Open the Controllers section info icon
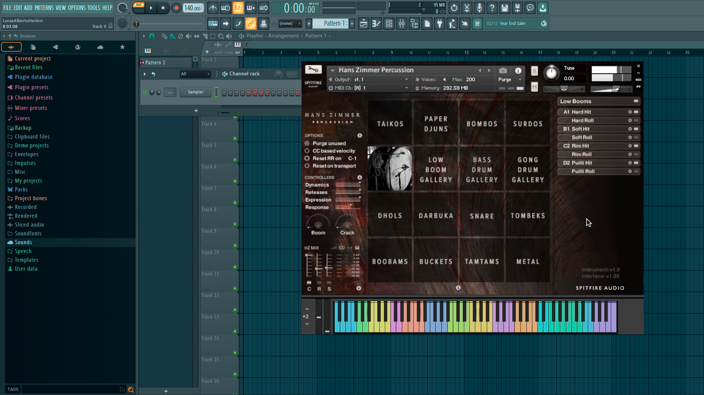 [x=360, y=177]
